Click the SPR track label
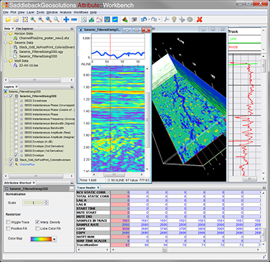This screenshot has width=270, height=262. tap(233, 39)
